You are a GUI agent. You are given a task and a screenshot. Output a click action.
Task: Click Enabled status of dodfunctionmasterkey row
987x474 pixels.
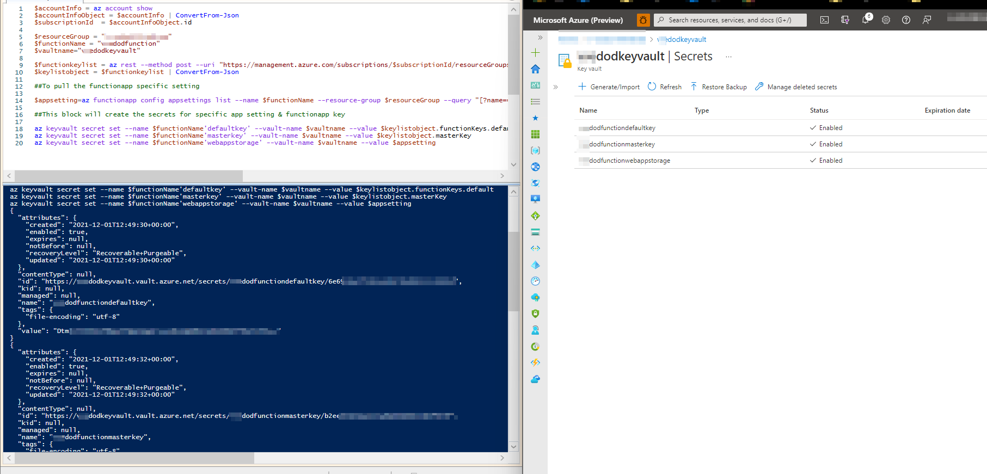pyautogui.click(x=826, y=144)
